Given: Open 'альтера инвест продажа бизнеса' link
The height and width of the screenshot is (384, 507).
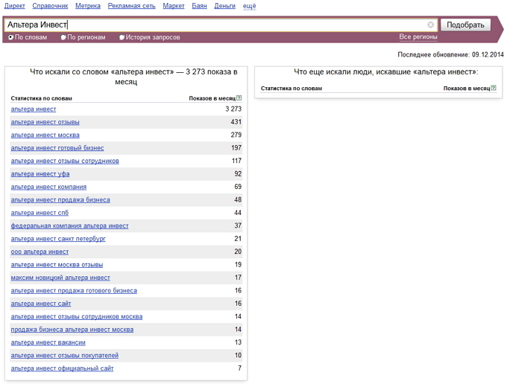Looking at the screenshot, I should (x=60, y=199).
